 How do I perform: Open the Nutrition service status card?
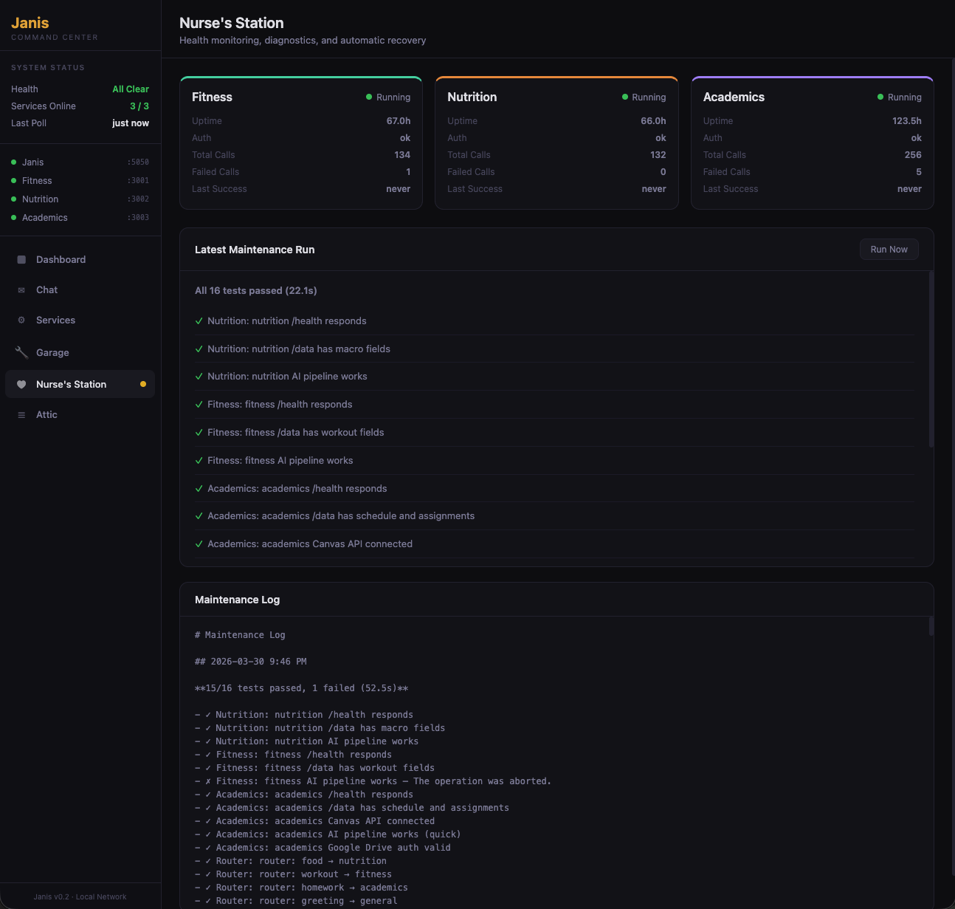coord(556,143)
